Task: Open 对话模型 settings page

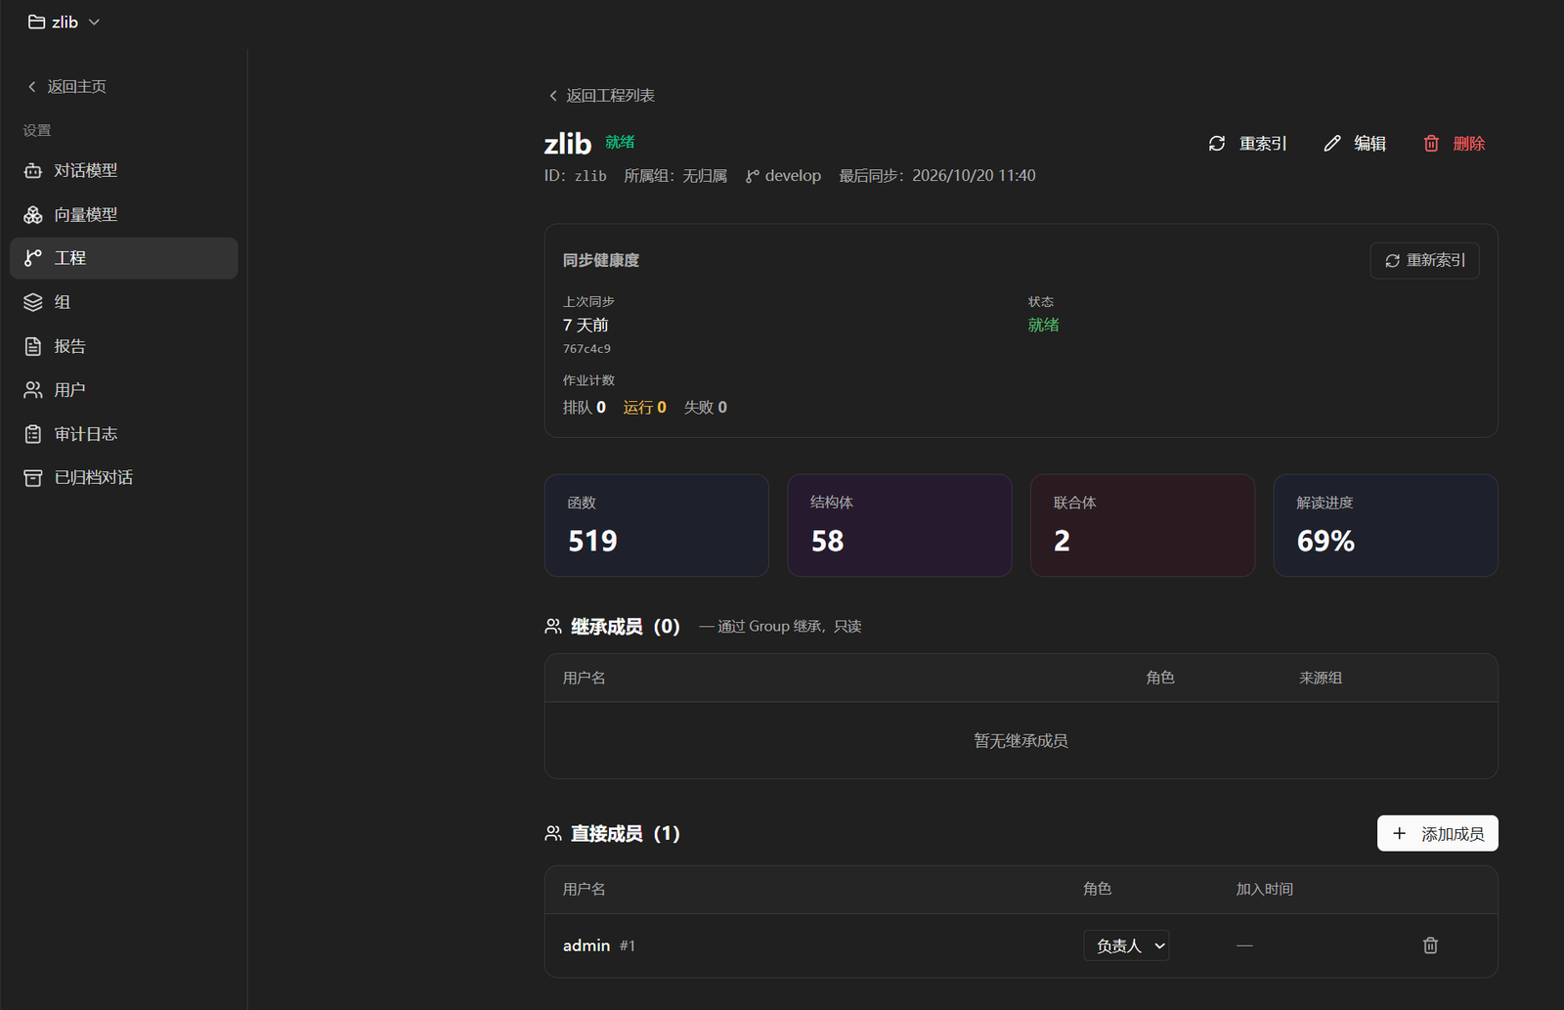Action: [123, 170]
